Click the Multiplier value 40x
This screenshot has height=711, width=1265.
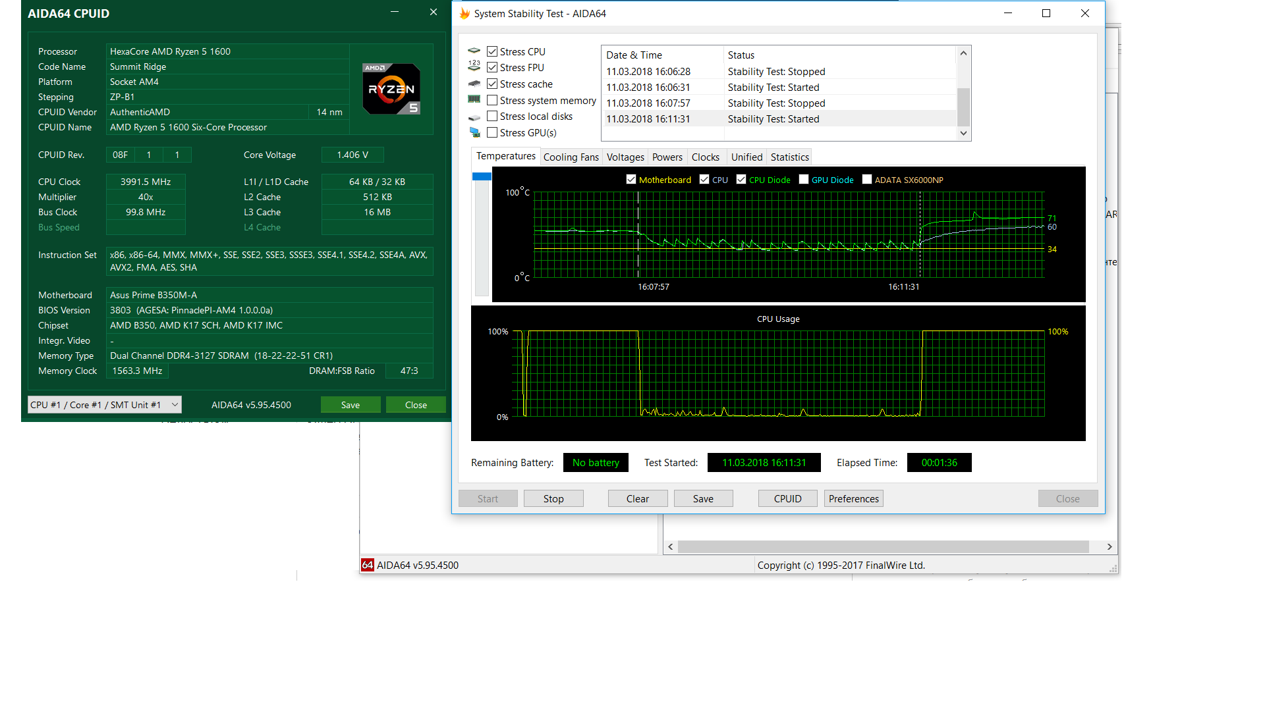146,197
